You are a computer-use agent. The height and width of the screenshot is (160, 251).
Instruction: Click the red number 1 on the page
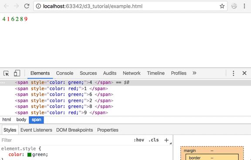[x=8, y=19]
